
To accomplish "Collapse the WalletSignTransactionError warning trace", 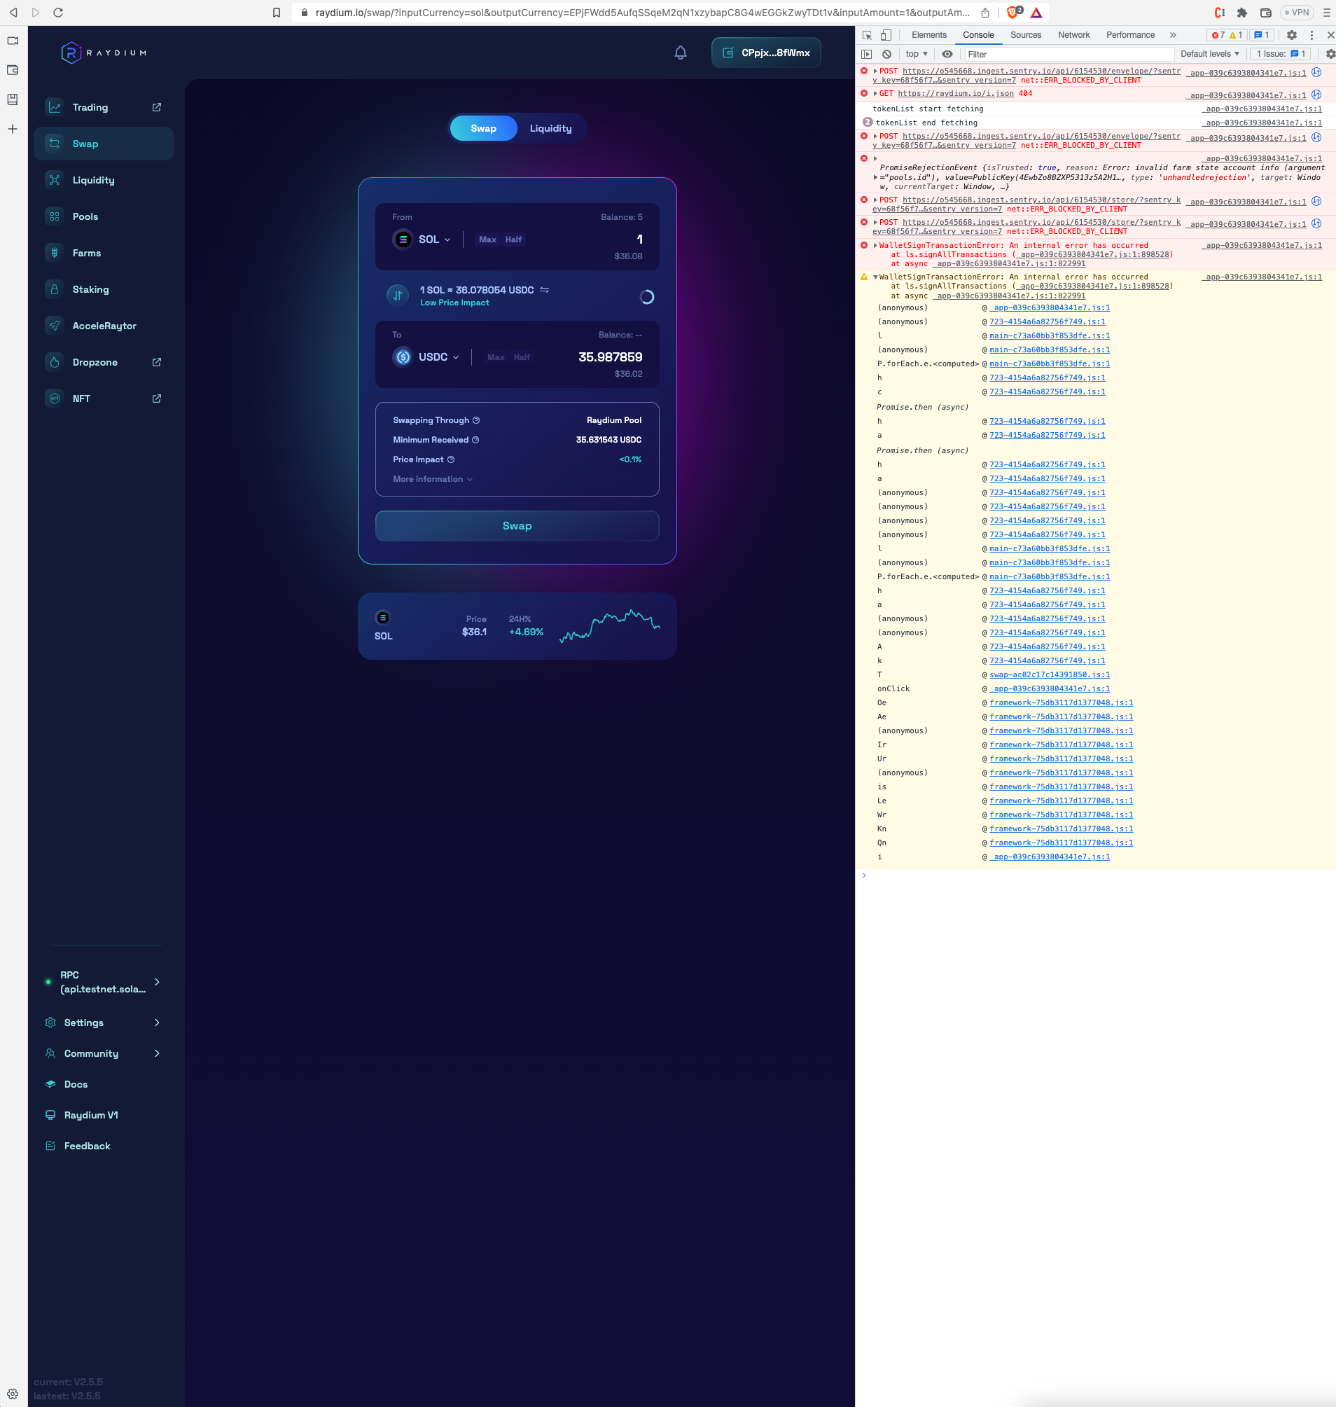I will [875, 277].
